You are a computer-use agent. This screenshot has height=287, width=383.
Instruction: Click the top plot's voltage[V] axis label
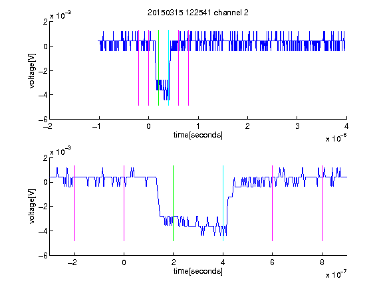[32, 70]
